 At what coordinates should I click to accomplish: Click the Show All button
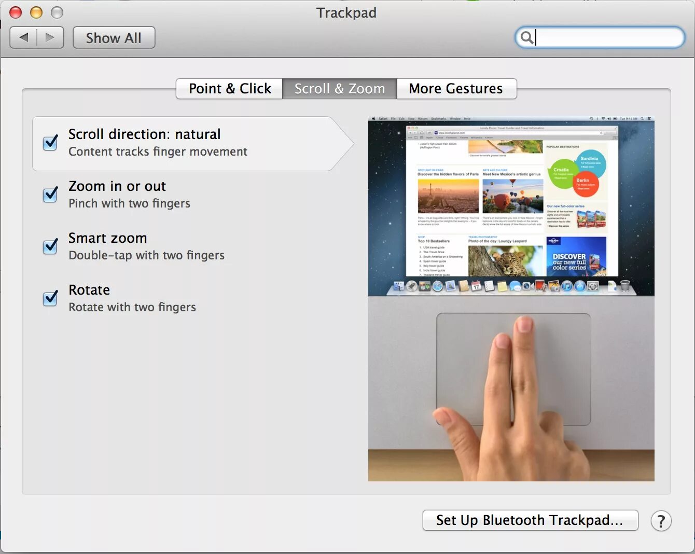tap(114, 38)
